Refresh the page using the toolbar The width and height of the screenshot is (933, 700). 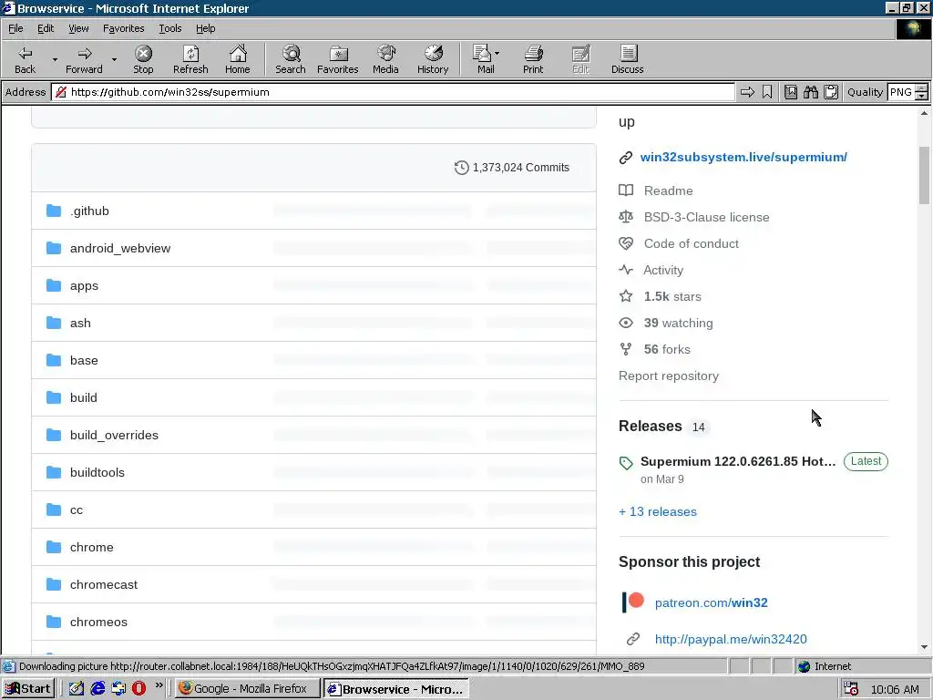click(x=190, y=59)
